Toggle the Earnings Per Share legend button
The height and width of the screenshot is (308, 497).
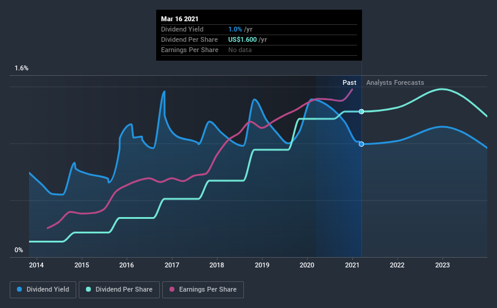203,290
